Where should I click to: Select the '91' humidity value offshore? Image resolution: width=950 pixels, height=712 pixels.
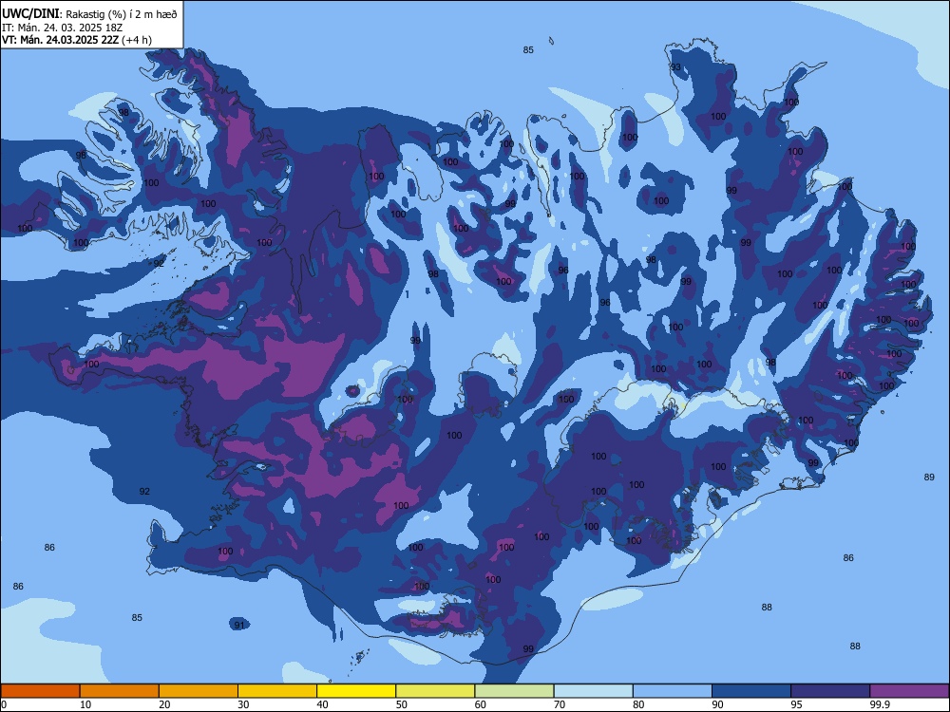240,625
